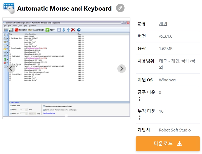
Task: Click the 'Repeat for' duration number field
Action: 23,114
